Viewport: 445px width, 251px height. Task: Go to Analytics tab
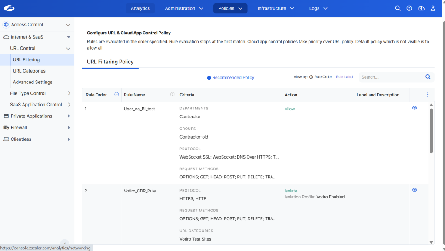coord(140,8)
